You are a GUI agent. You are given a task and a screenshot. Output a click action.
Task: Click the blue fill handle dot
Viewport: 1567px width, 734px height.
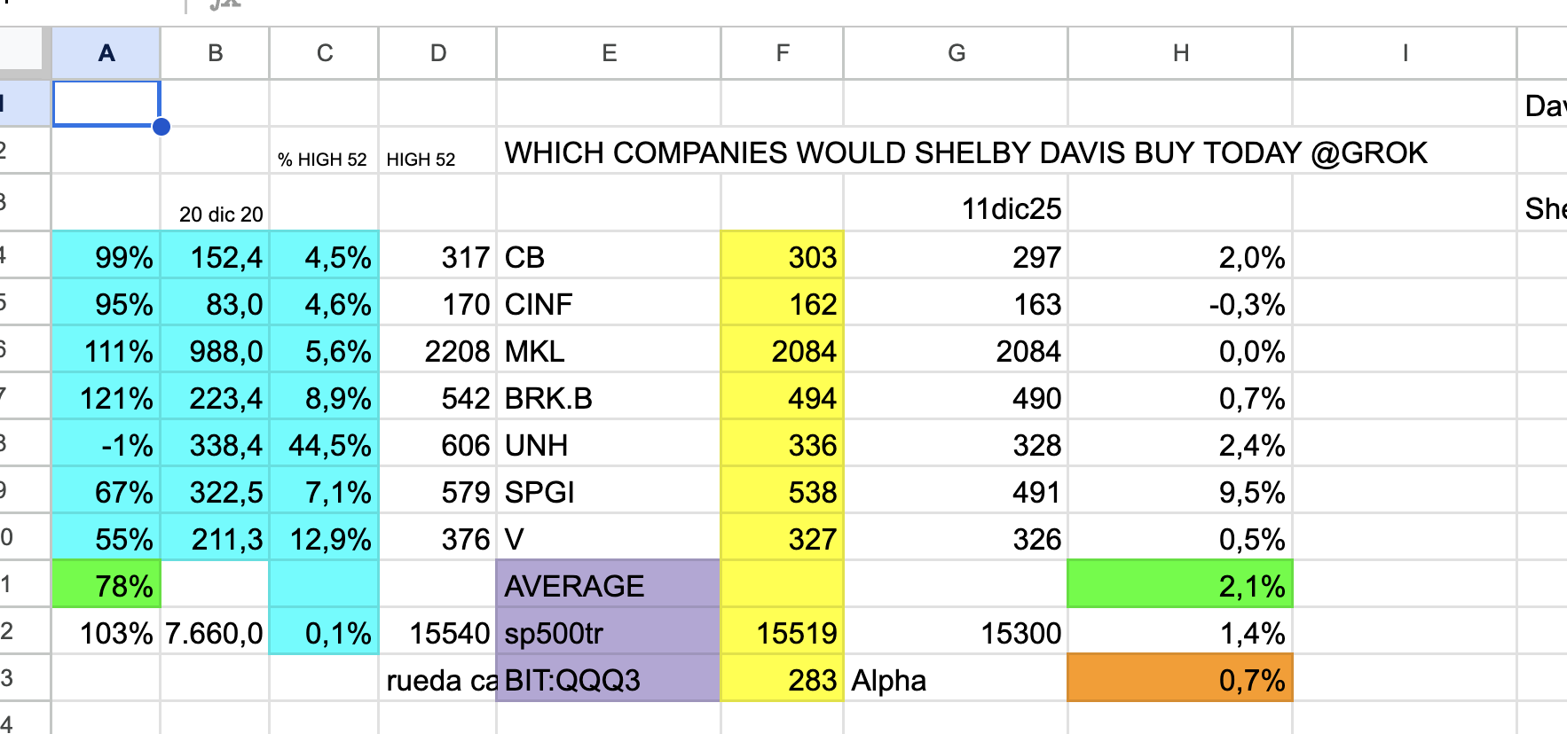[161, 127]
